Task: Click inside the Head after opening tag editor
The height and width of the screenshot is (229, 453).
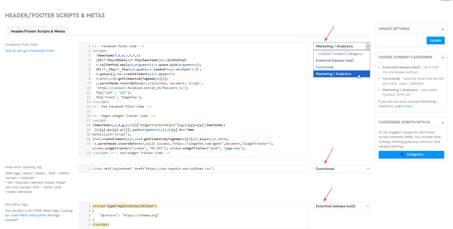Action: pyautogui.click(x=194, y=169)
